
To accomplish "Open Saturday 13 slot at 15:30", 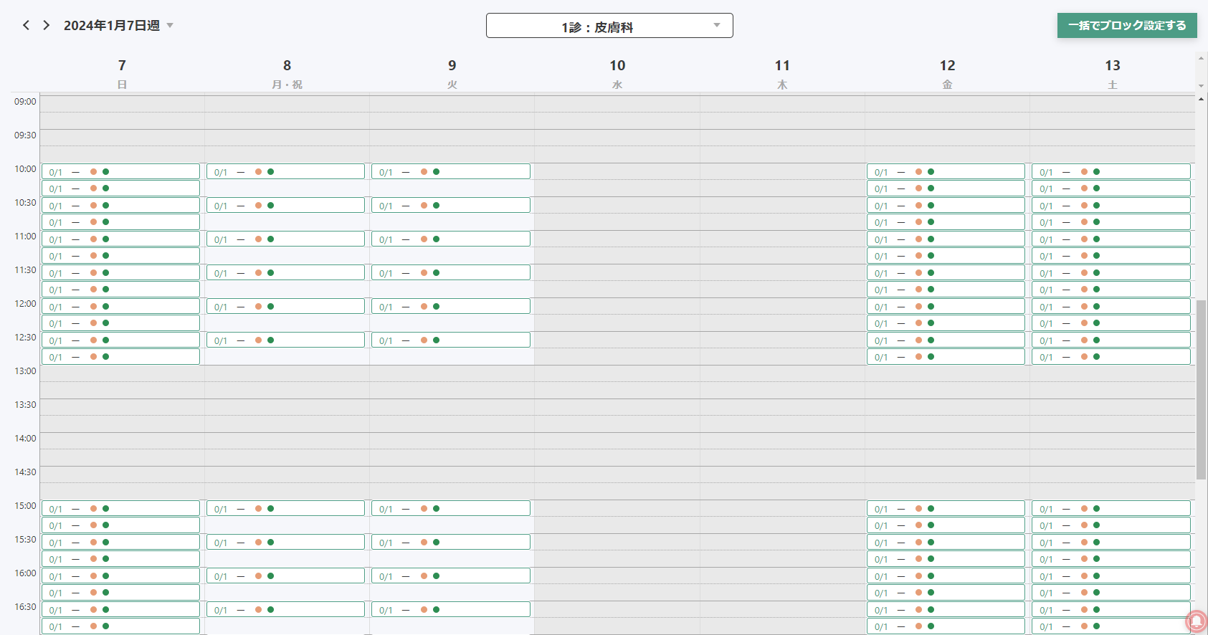I will click(1111, 542).
